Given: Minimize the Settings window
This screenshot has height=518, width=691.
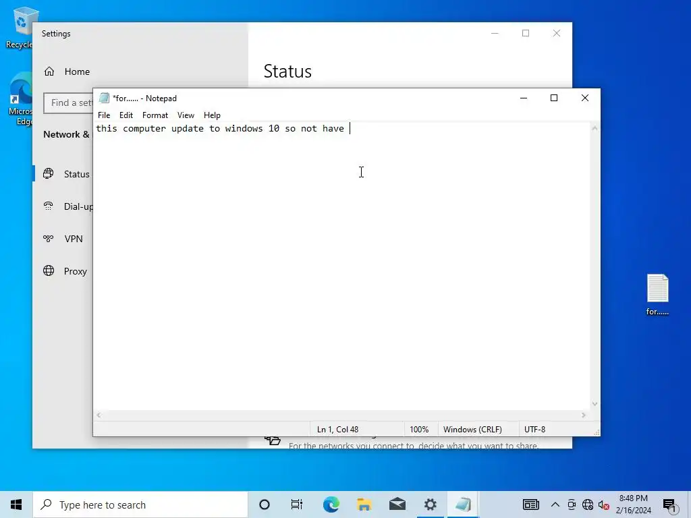Looking at the screenshot, I should point(495,34).
